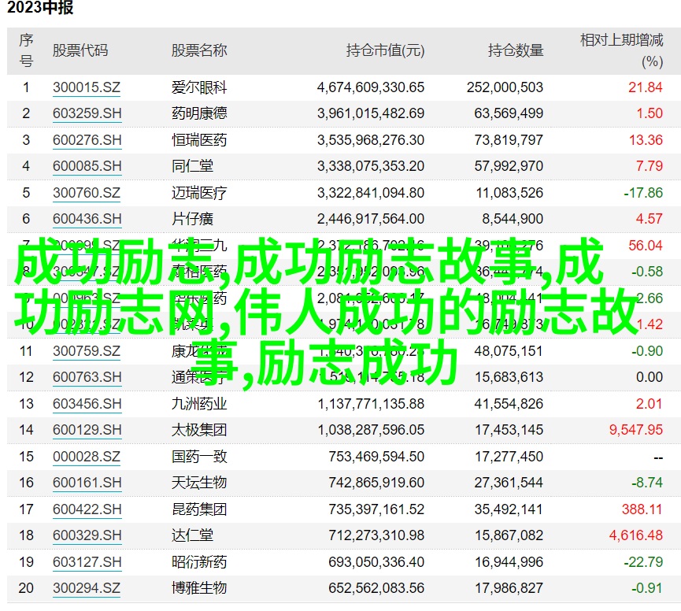This screenshot has height=611, width=681.
Task: Select the stock name 九洲药业
Action: [x=199, y=404]
